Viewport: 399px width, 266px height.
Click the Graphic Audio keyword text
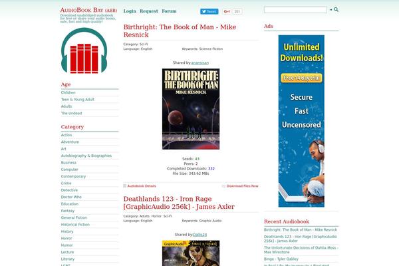[x=210, y=221]
